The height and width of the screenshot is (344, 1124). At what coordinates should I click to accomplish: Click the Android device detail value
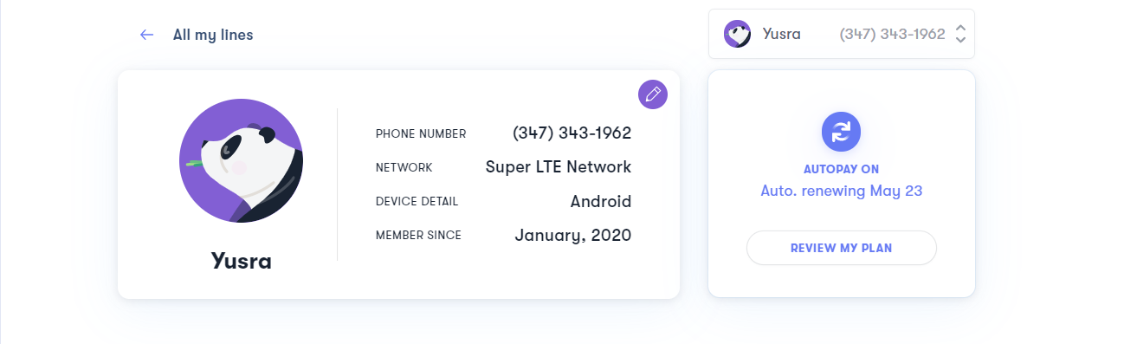pos(601,202)
